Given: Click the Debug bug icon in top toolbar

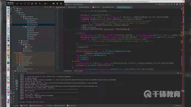Looking at the screenshot, I should tap(172, 4).
